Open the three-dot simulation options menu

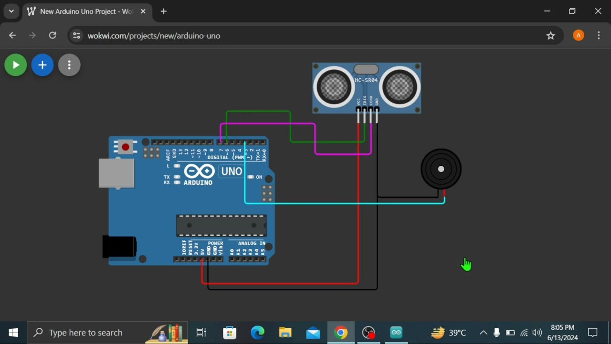[x=69, y=65]
